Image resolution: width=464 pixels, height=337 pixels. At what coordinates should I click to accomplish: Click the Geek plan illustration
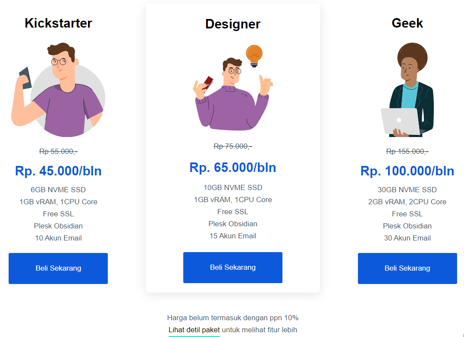coord(408,90)
